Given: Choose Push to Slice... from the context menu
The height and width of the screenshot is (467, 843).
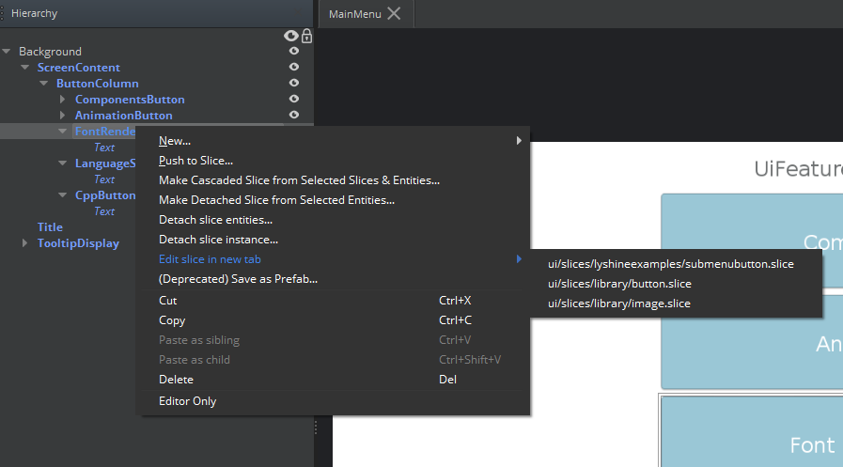Looking at the screenshot, I should click(x=195, y=161).
